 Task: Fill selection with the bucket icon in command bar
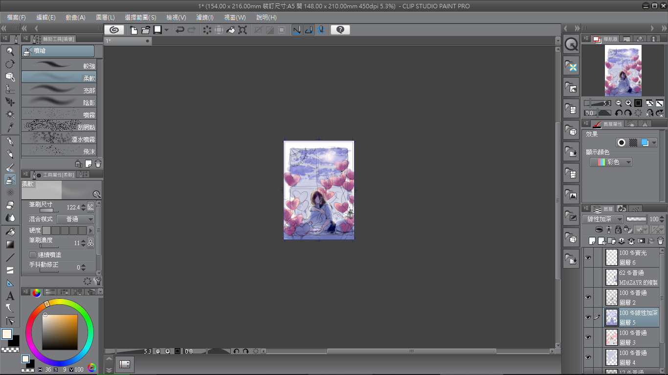(x=231, y=30)
